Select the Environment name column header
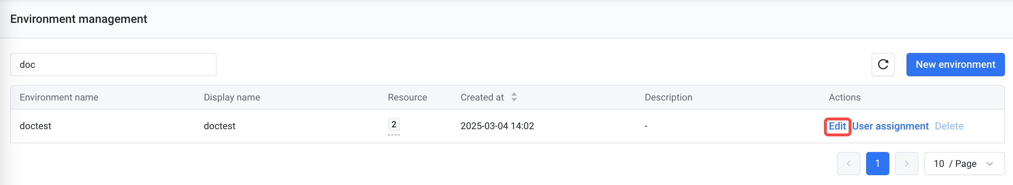 (x=59, y=97)
